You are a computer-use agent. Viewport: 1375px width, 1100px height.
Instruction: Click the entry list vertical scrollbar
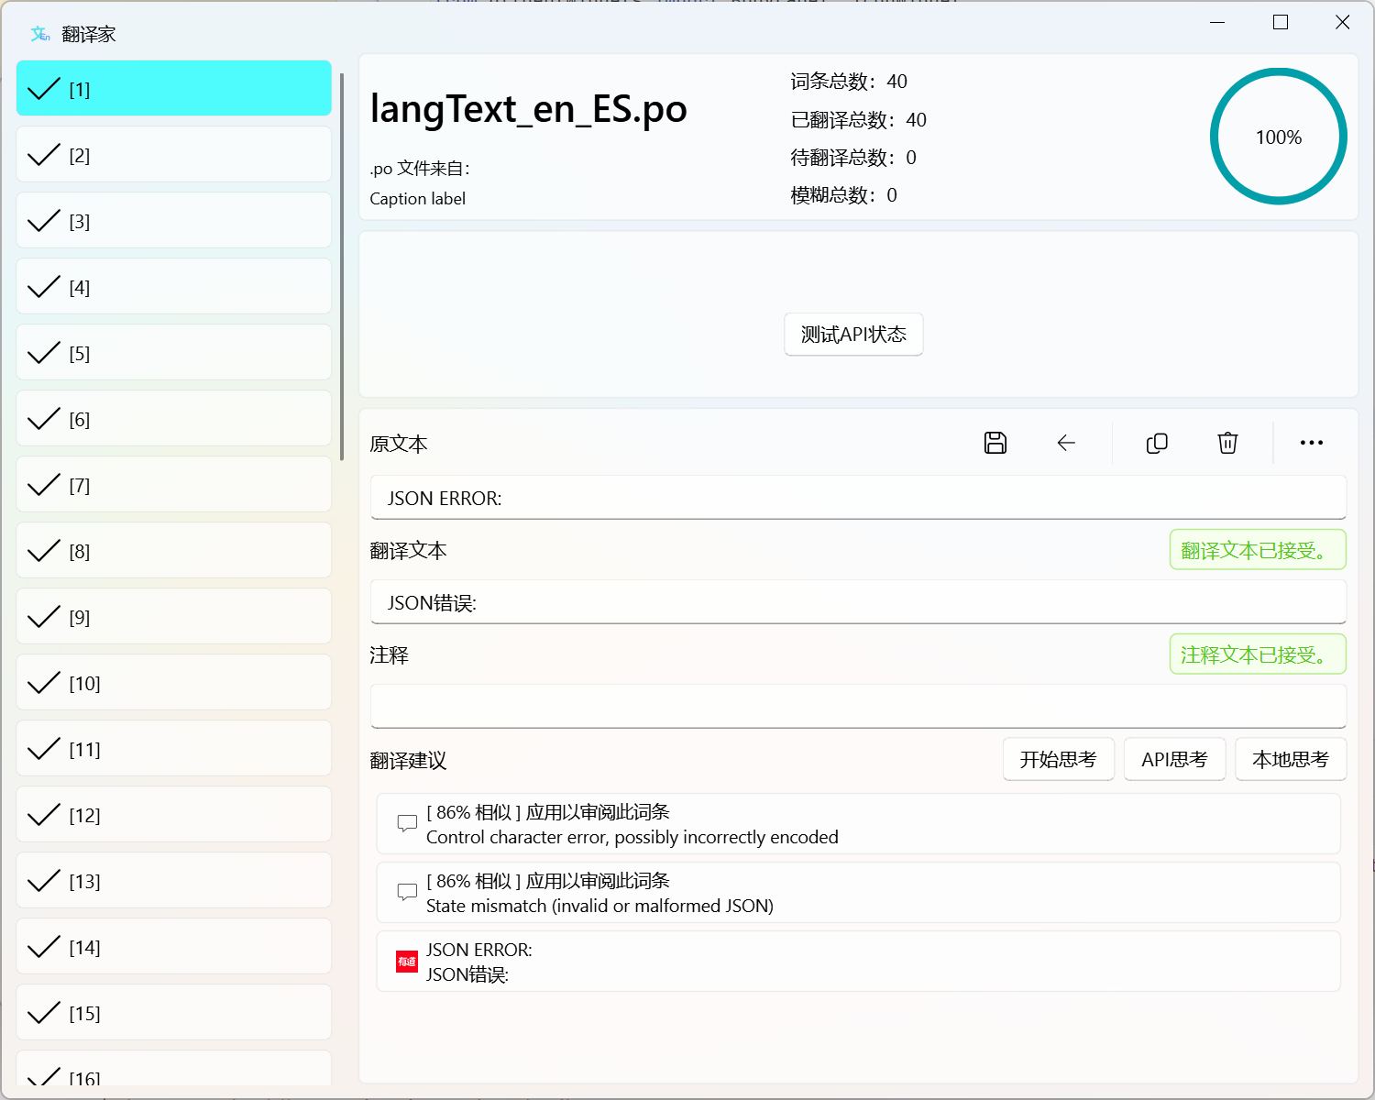pos(342,266)
